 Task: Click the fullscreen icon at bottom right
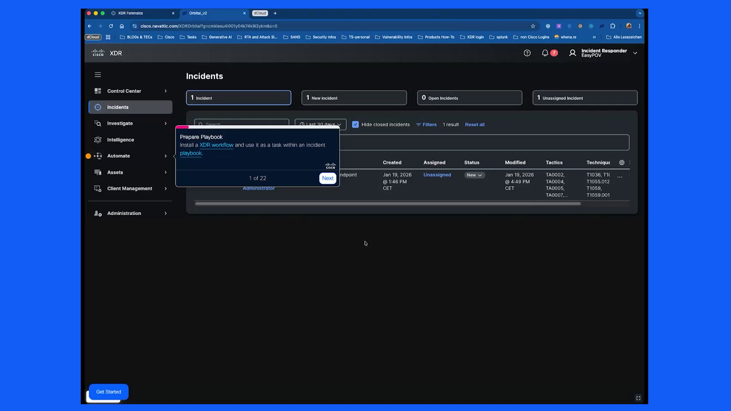pos(638,398)
